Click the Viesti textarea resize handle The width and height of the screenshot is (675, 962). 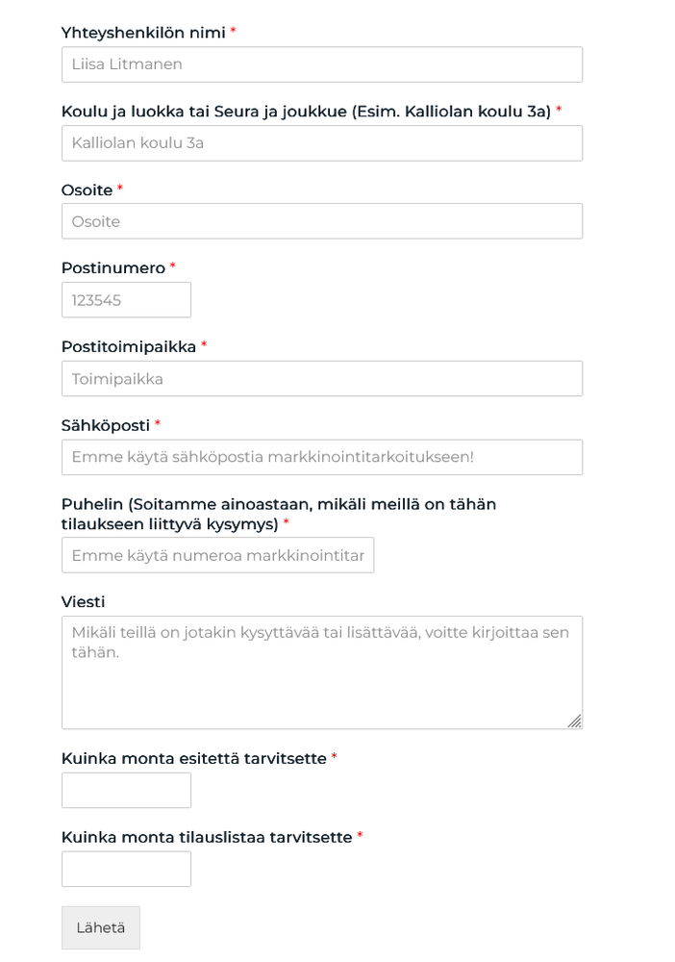(x=574, y=721)
